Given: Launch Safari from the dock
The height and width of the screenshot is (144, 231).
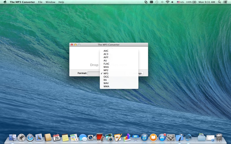Looking at the screenshot, I should click(30, 138).
